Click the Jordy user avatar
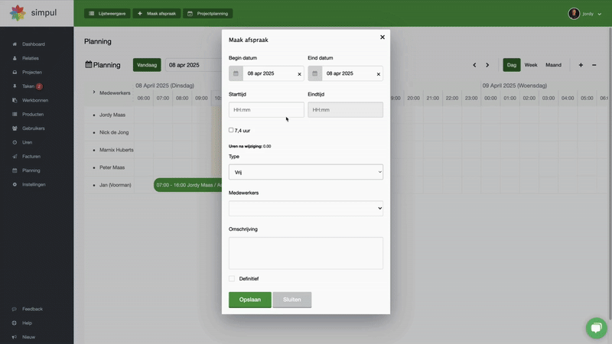Image resolution: width=612 pixels, height=344 pixels. [574, 14]
